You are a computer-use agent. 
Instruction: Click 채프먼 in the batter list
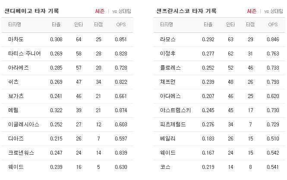167,82
